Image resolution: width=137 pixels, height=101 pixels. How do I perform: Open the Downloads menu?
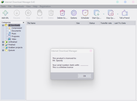click(x=19, y=6)
